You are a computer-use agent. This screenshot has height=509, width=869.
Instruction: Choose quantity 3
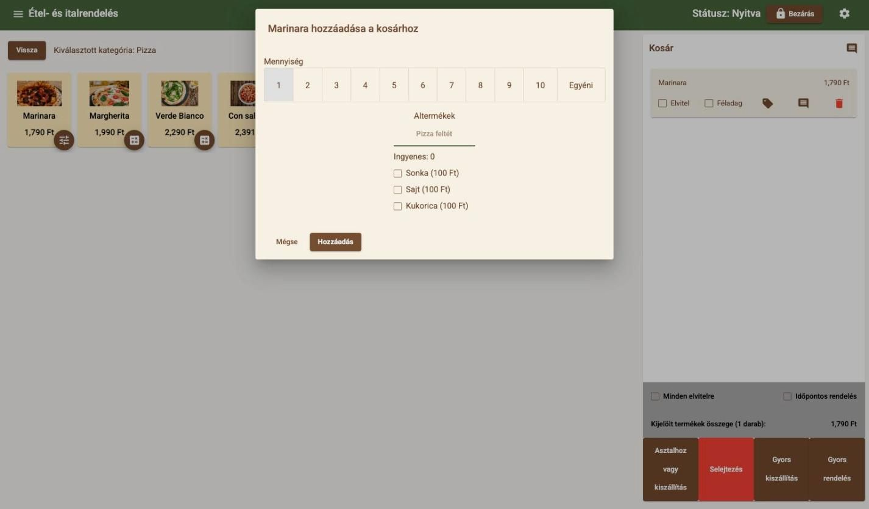point(336,85)
